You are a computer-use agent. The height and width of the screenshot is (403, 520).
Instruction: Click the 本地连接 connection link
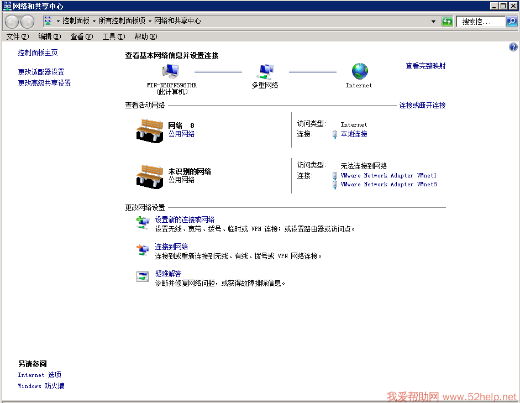pos(354,134)
